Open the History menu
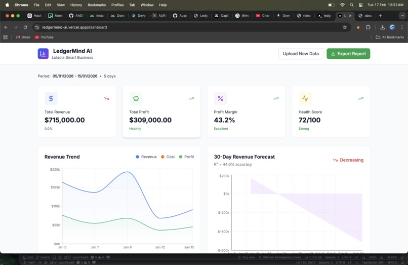This screenshot has height=265, width=408. 76,5
